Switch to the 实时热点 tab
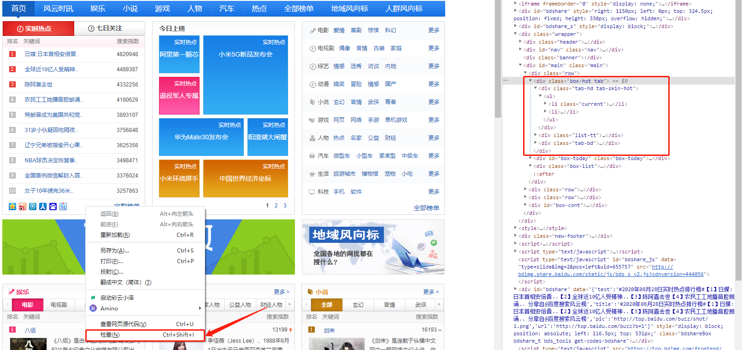This screenshot has width=742, height=350. (38, 29)
